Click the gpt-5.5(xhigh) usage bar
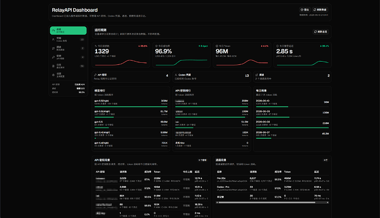 (x=131, y=117)
